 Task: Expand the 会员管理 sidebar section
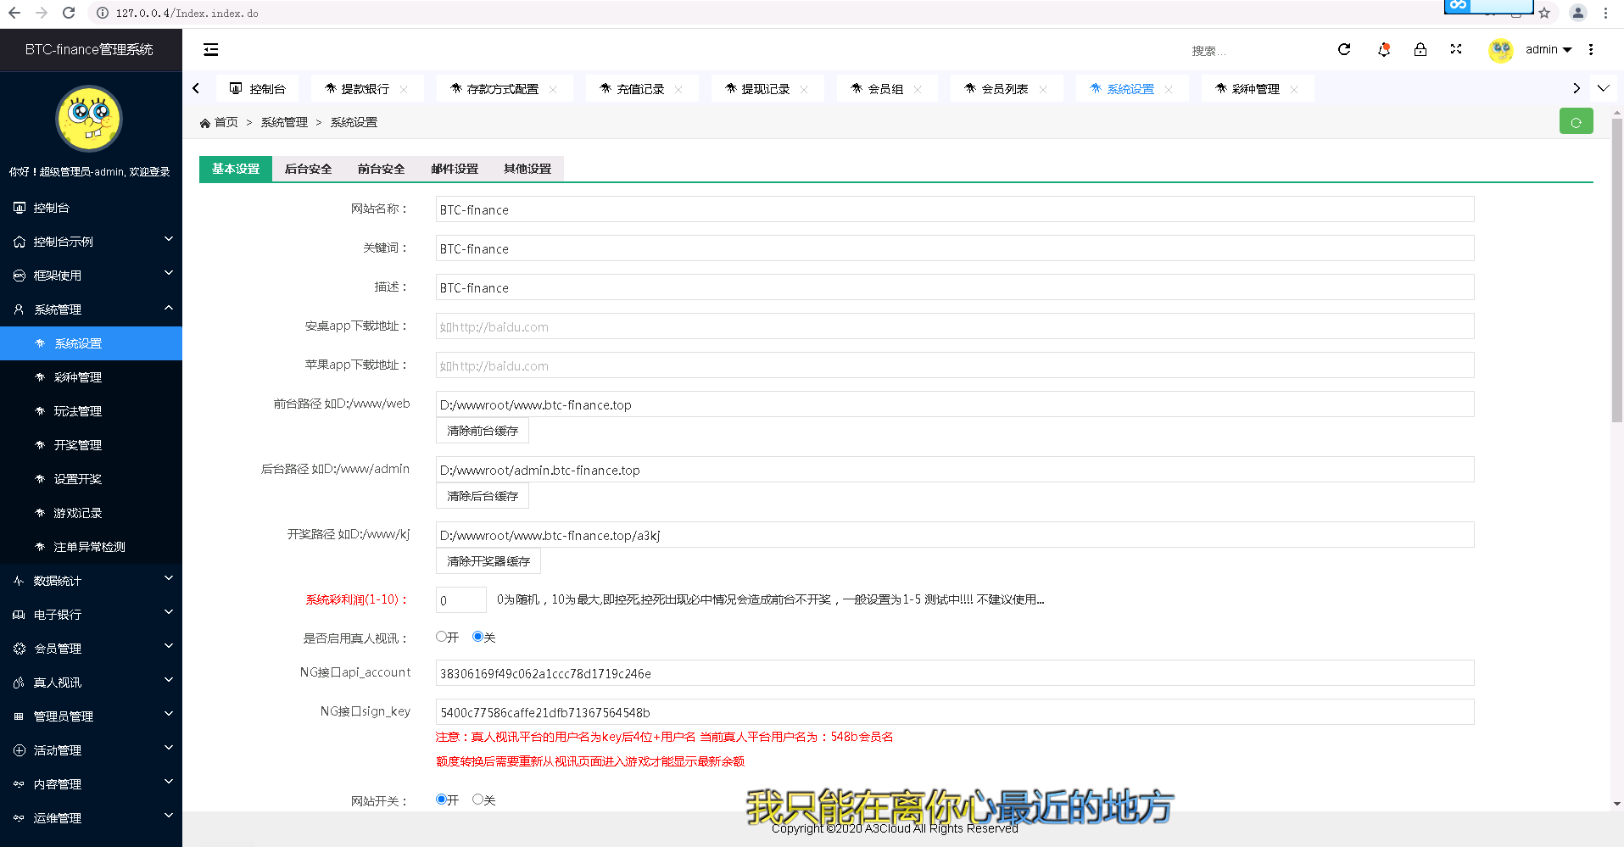click(x=91, y=649)
